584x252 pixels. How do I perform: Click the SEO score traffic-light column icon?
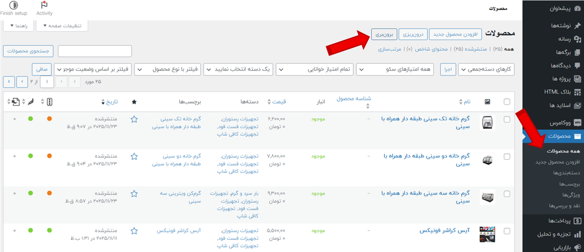pyautogui.click(x=49, y=102)
